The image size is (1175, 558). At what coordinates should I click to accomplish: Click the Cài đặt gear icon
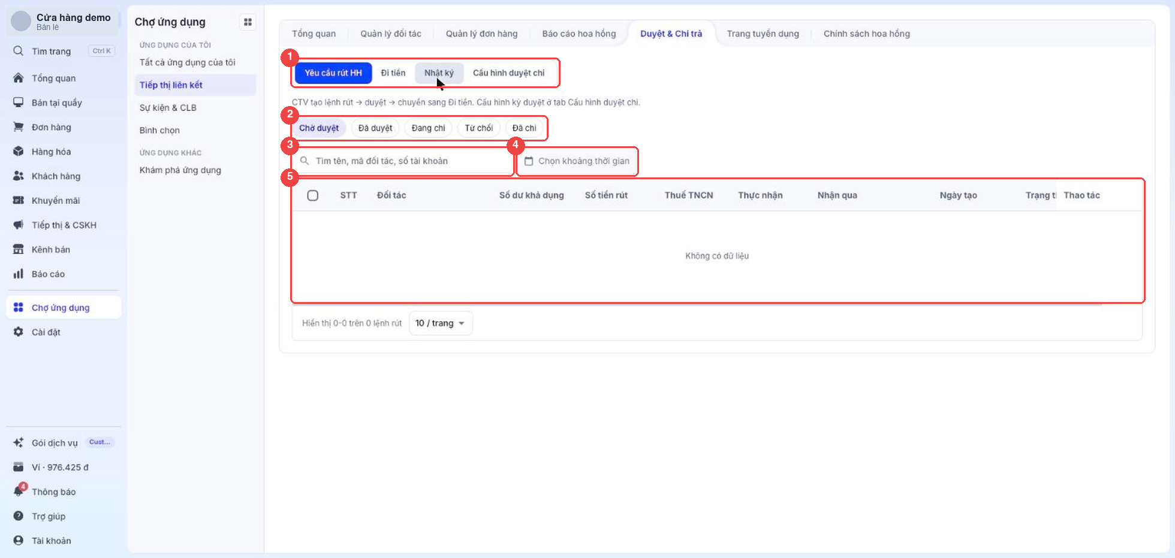(x=19, y=332)
